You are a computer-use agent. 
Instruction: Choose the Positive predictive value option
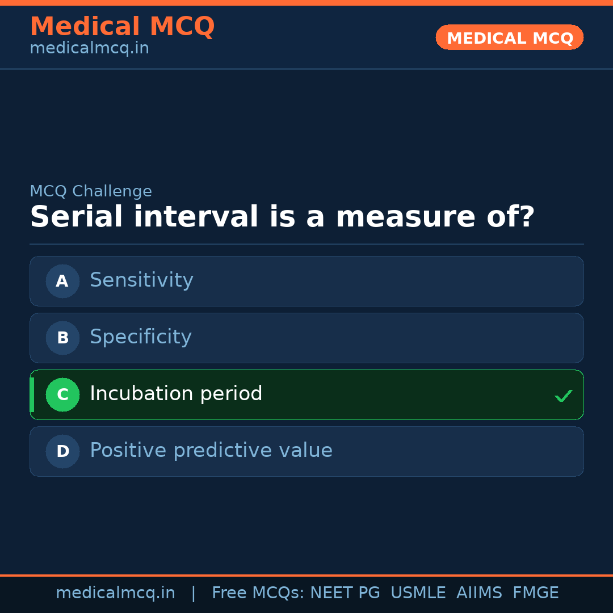click(x=211, y=451)
